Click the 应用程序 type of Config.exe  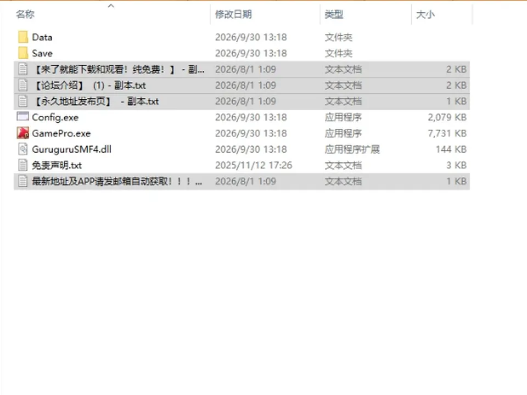[x=343, y=117]
